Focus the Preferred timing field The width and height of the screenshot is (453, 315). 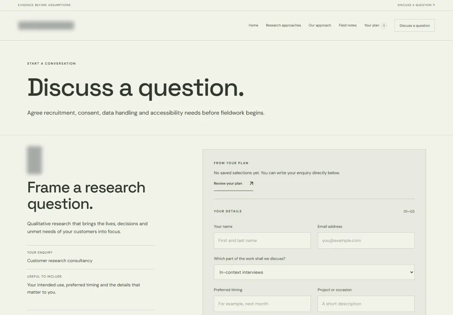pos(262,304)
